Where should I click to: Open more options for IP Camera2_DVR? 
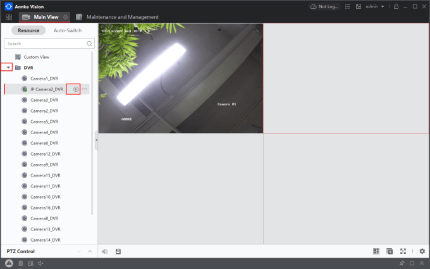(84, 89)
